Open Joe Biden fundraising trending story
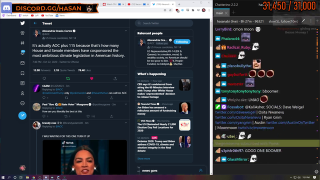320x180 pixels. pos(164,109)
